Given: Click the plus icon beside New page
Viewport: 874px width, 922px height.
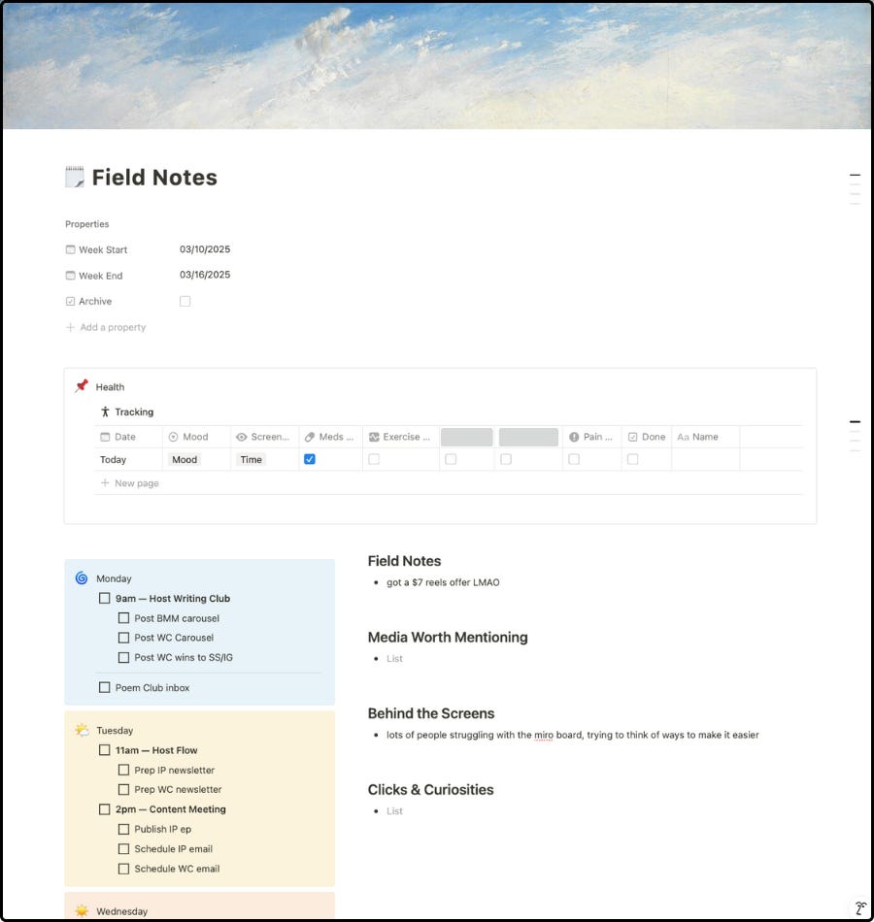Looking at the screenshot, I should (x=105, y=482).
